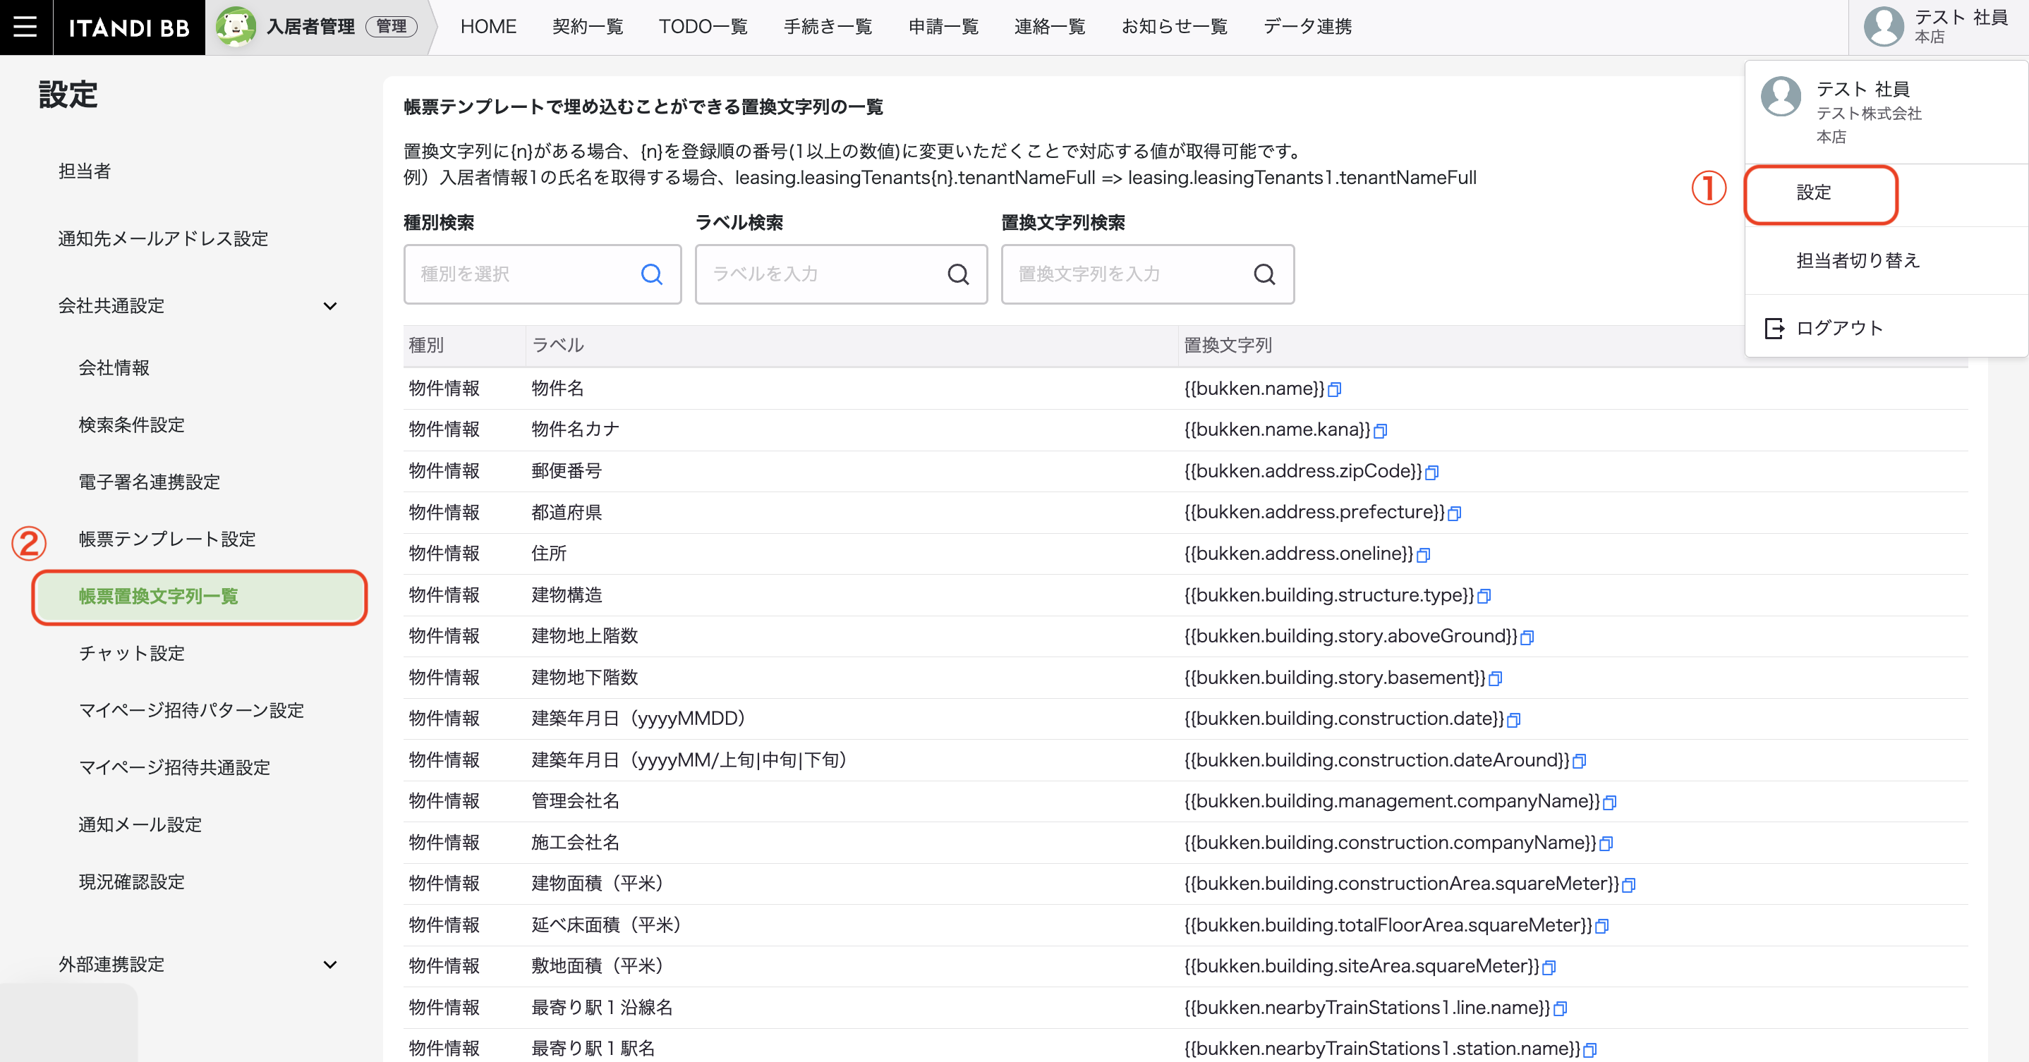
Task: Open データ連携 in top navigation
Action: (x=1307, y=27)
